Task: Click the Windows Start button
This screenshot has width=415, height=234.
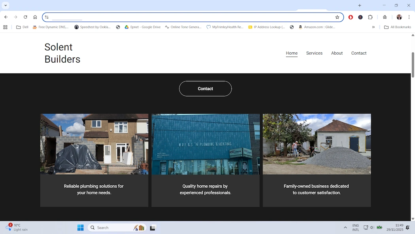Action: point(80,227)
